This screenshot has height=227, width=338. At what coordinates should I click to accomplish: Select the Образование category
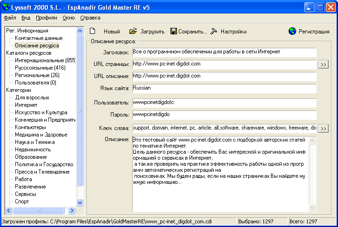(x=31, y=157)
